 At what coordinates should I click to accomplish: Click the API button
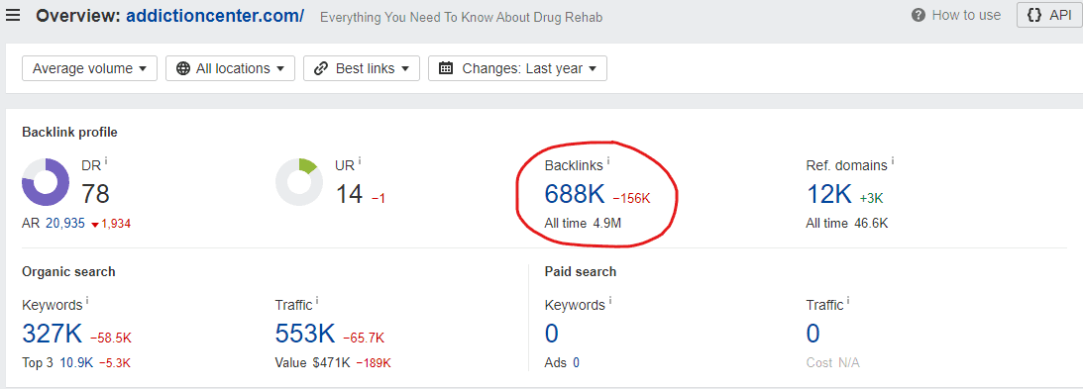click(x=1049, y=15)
